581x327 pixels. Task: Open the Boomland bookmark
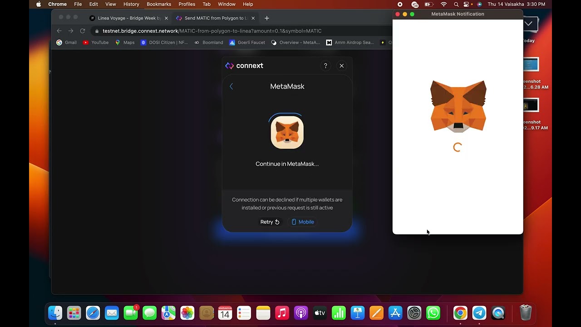coord(209,42)
